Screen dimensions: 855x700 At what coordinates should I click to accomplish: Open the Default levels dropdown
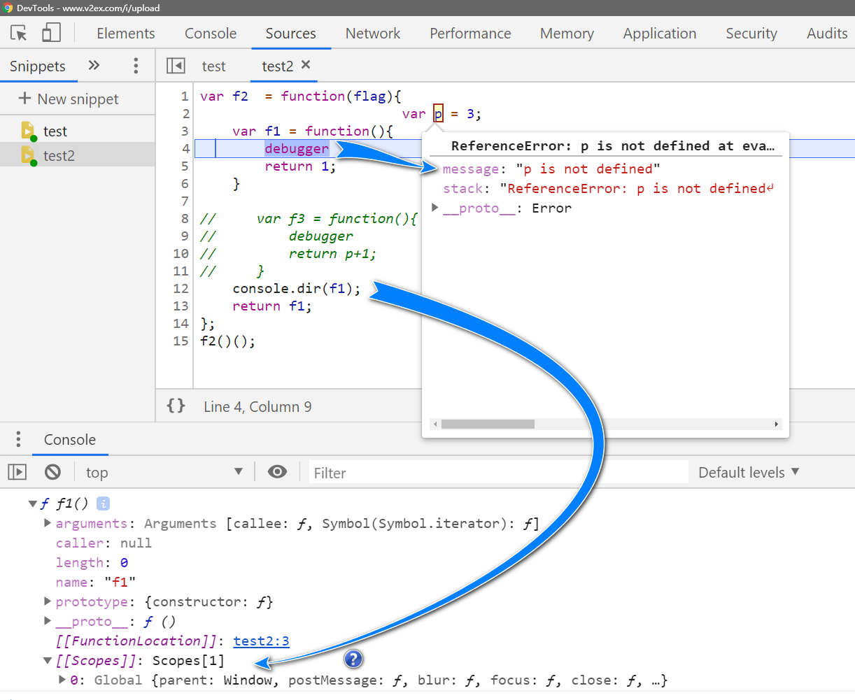(x=749, y=472)
